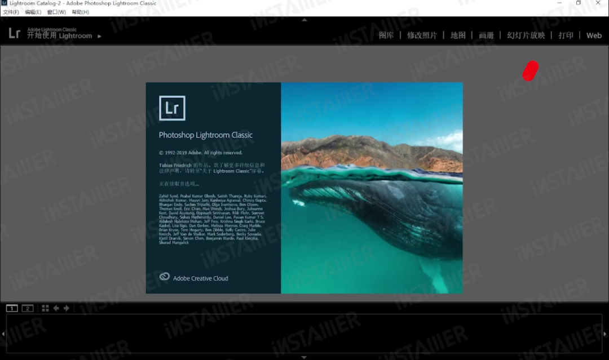Switch to the 打印 module
The height and width of the screenshot is (360, 609).
click(566, 35)
